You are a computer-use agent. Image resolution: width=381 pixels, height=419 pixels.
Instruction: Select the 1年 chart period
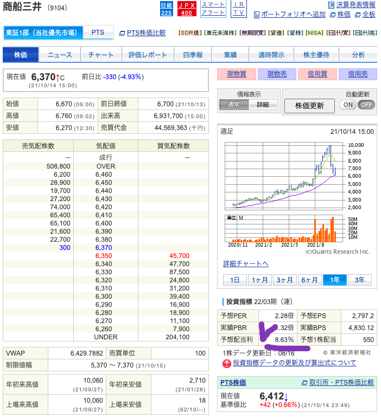click(x=334, y=280)
